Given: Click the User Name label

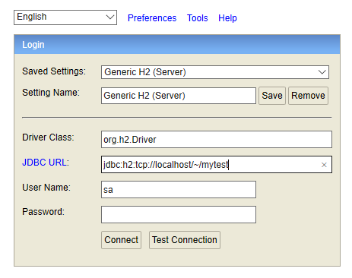Looking at the screenshot, I should click(x=46, y=188).
